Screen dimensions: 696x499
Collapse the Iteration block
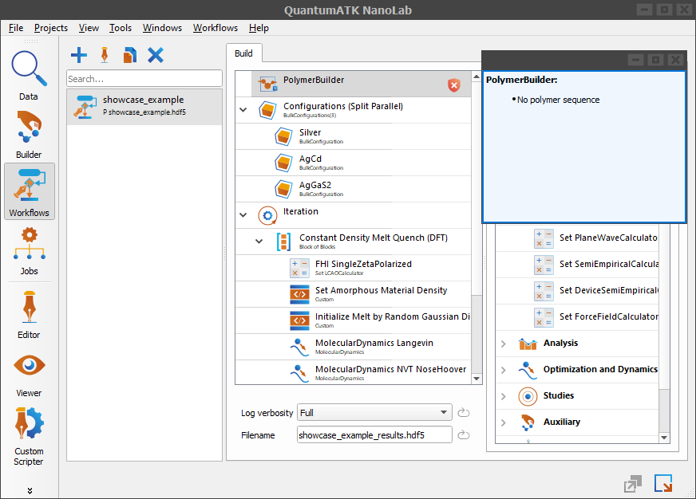point(243,215)
